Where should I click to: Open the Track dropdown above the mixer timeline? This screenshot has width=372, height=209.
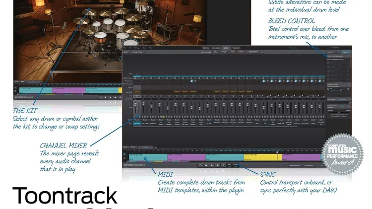(126, 147)
